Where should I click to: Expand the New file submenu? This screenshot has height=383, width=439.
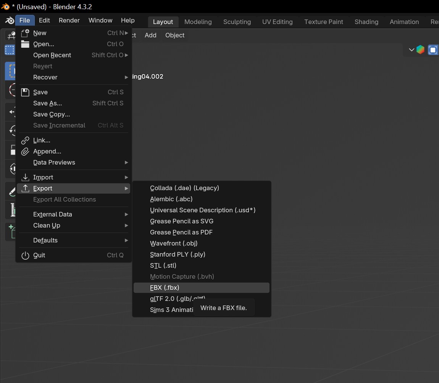point(73,33)
